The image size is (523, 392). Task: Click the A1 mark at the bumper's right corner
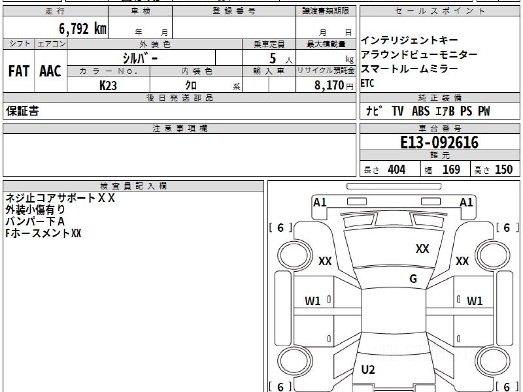pyautogui.click(x=466, y=202)
